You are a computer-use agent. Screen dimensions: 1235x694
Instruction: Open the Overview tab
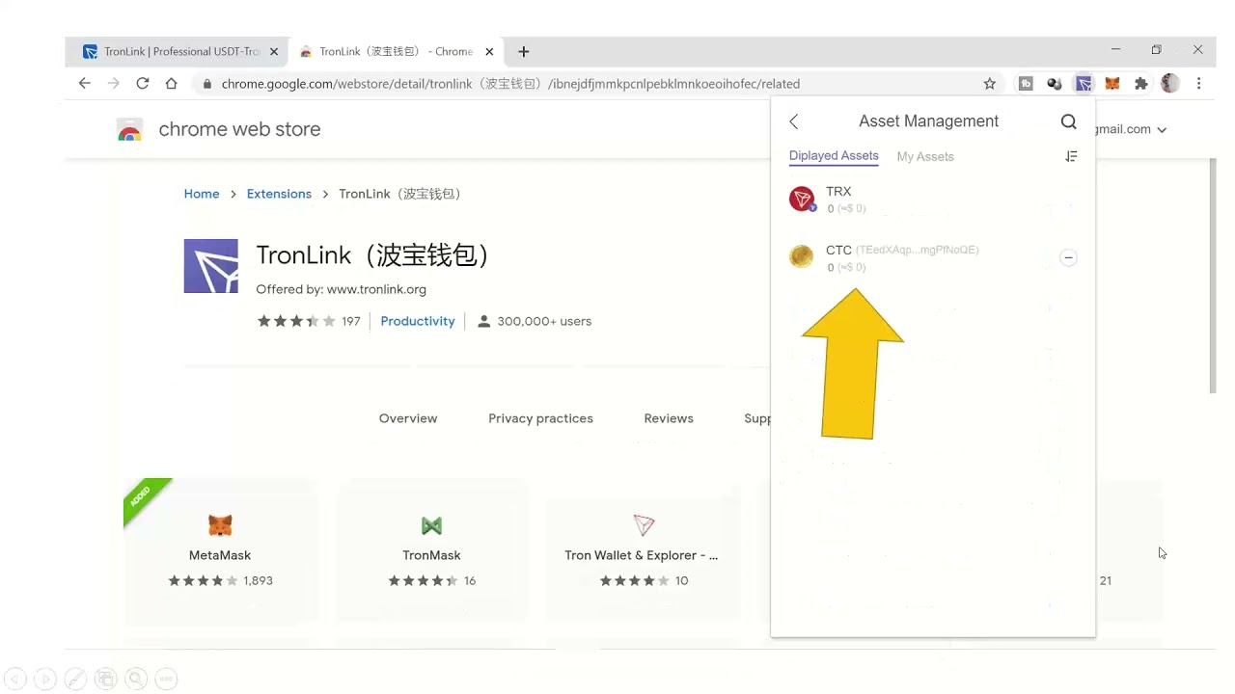pyautogui.click(x=408, y=418)
